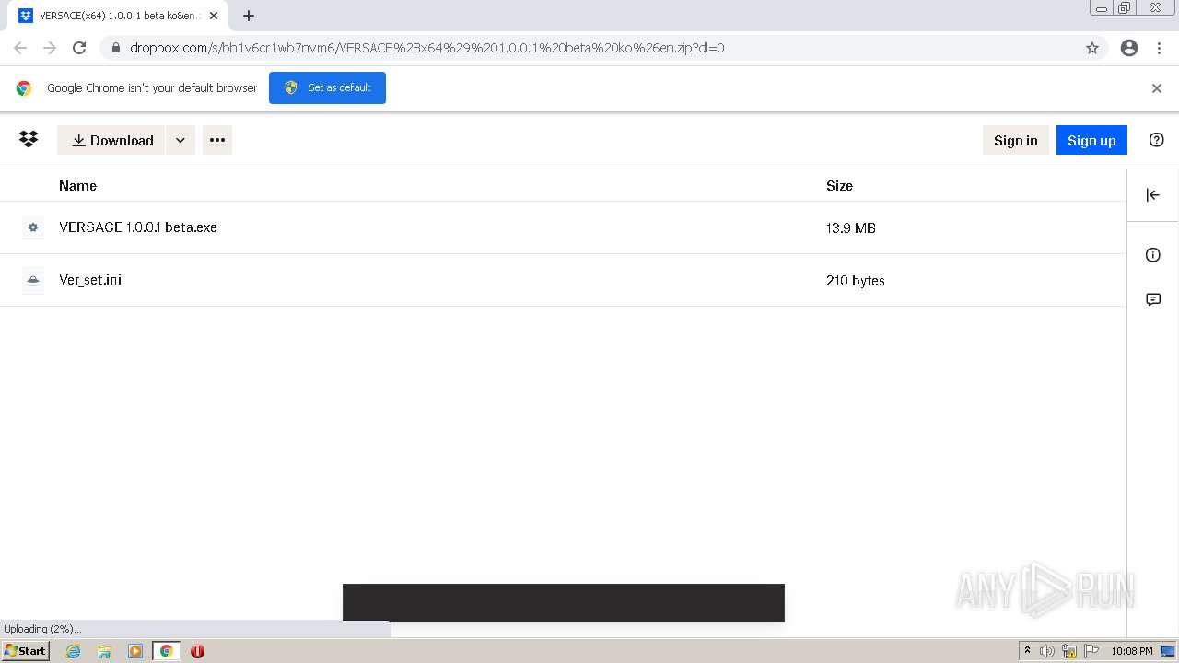Click the 210 bytes size value
Image resolution: width=1179 pixels, height=663 pixels.
[x=856, y=281]
